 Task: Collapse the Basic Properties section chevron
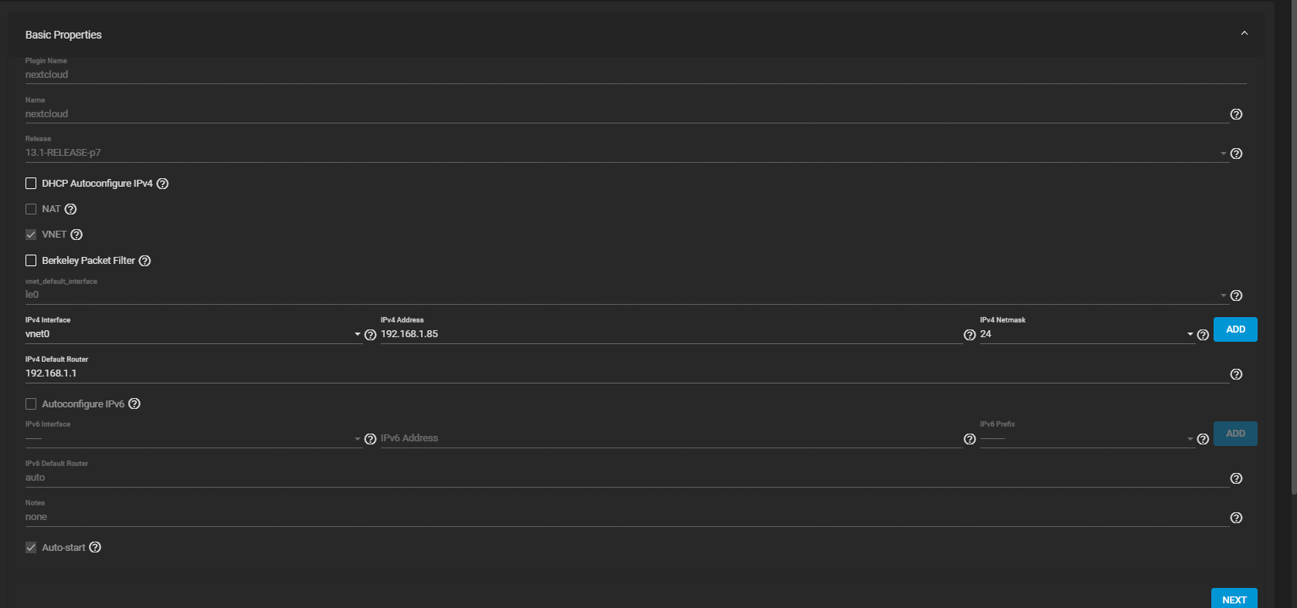tap(1244, 33)
